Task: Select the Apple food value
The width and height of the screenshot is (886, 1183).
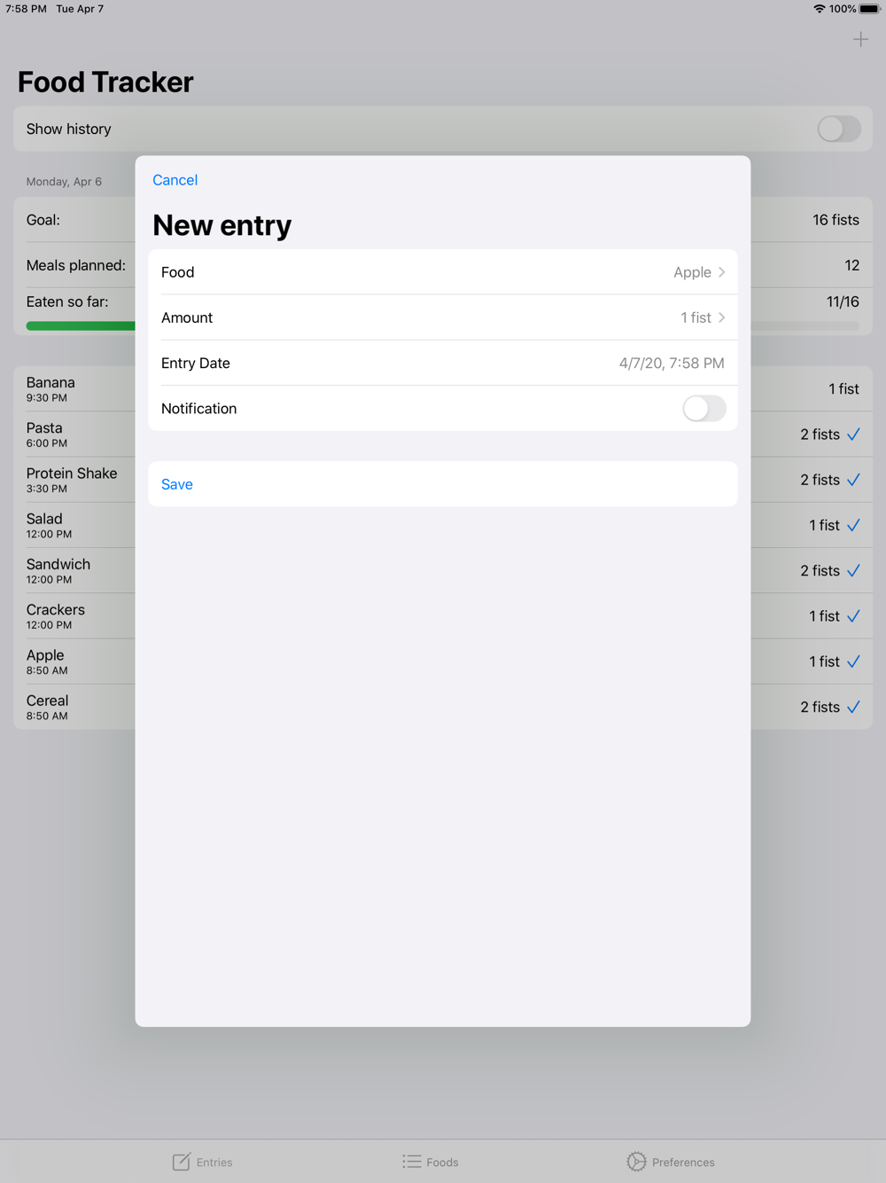Action: pos(692,272)
